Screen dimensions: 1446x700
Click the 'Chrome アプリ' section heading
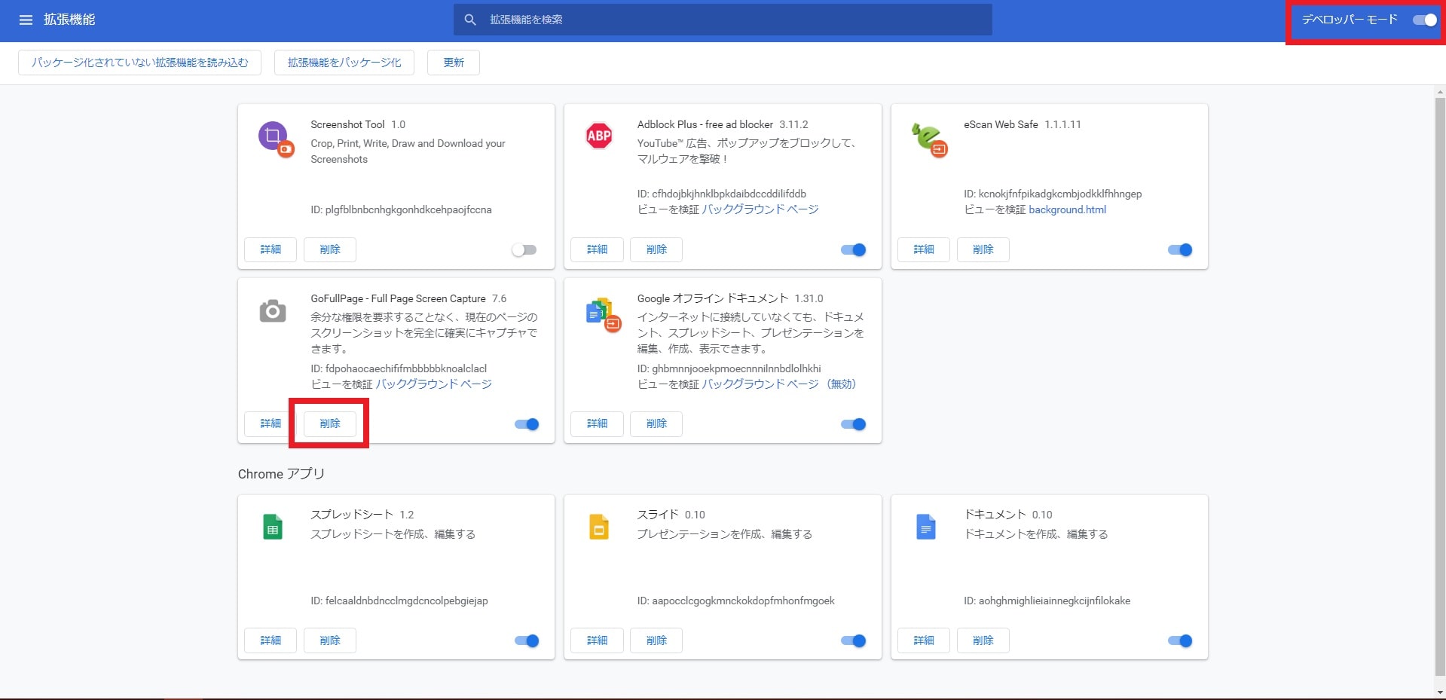pos(281,474)
